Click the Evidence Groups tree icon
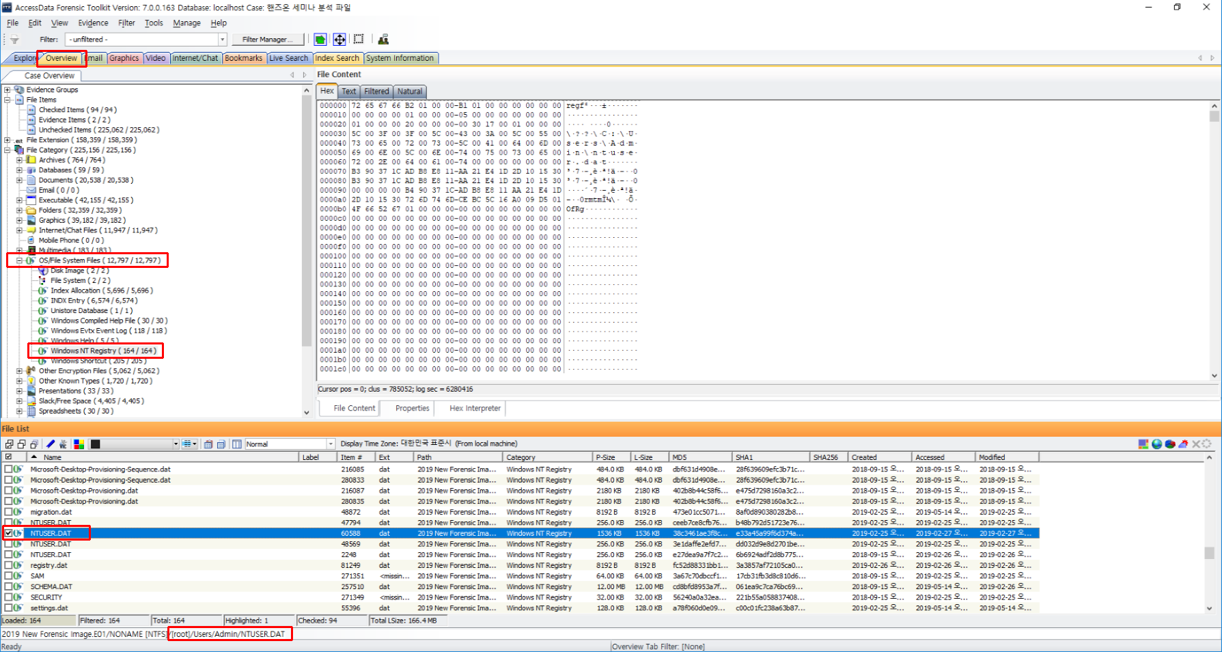Image resolution: width=1222 pixels, height=652 pixels. tap(19, 90)
